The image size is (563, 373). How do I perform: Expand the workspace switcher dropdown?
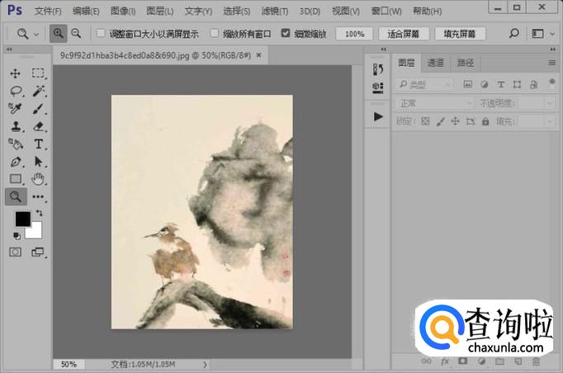coord(543,34)
